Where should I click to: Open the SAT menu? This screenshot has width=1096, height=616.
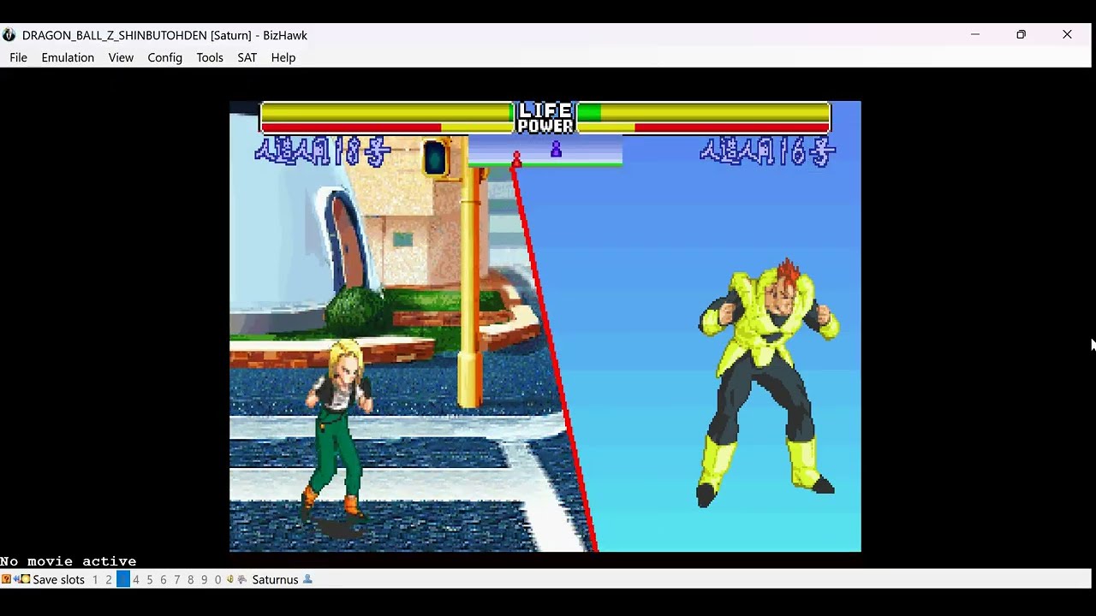pos(247,57)
